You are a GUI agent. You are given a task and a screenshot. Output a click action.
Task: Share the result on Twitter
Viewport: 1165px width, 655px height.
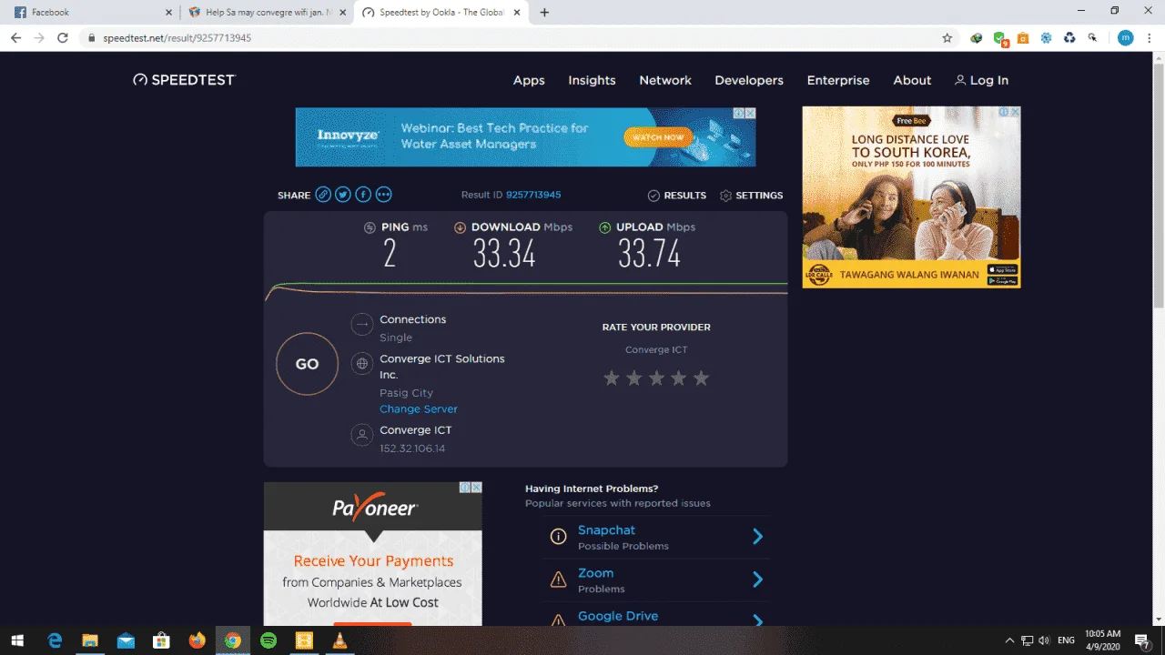coord(343,195)
